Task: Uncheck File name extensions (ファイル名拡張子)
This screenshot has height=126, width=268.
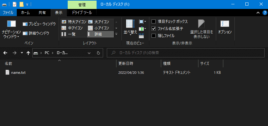Action: click(154, 29)
